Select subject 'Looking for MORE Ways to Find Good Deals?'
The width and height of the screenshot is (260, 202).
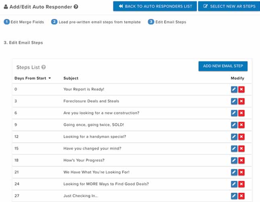point(106,184)
